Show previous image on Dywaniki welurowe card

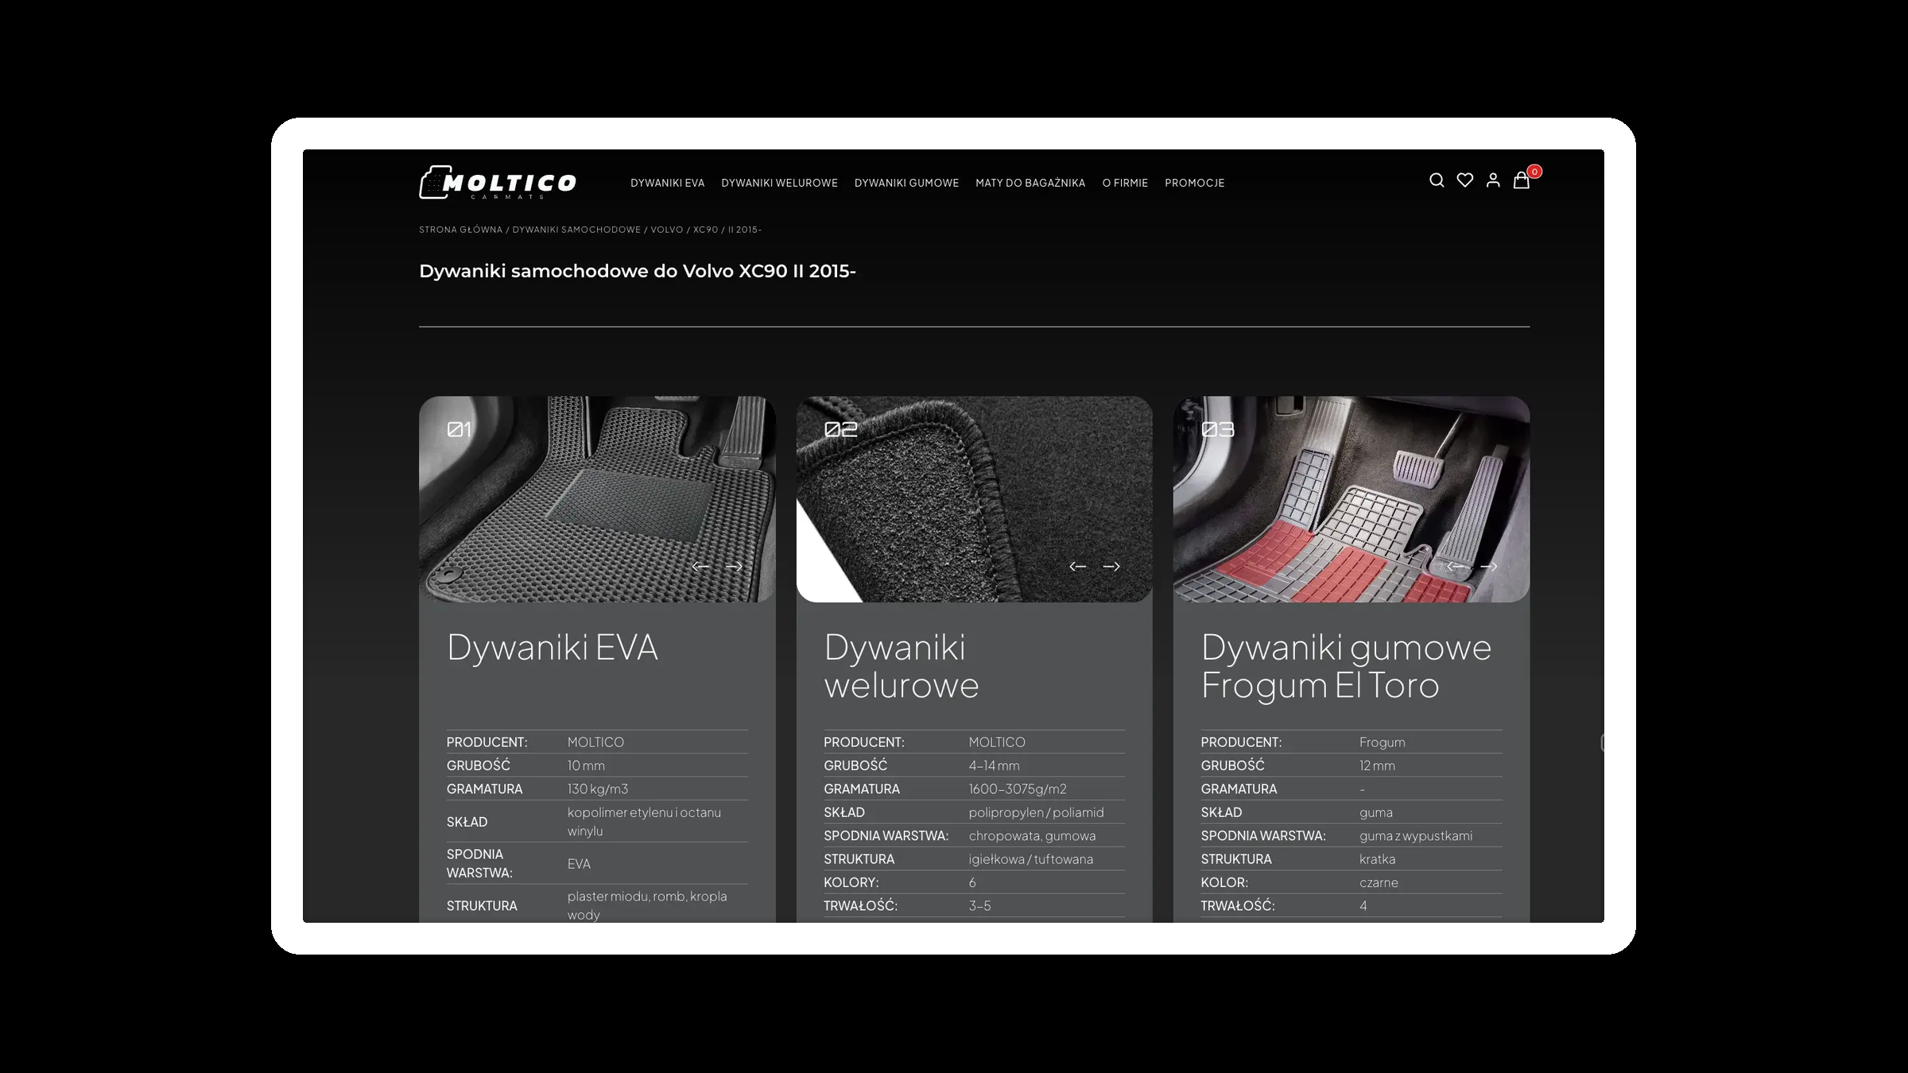point(1077,566)
